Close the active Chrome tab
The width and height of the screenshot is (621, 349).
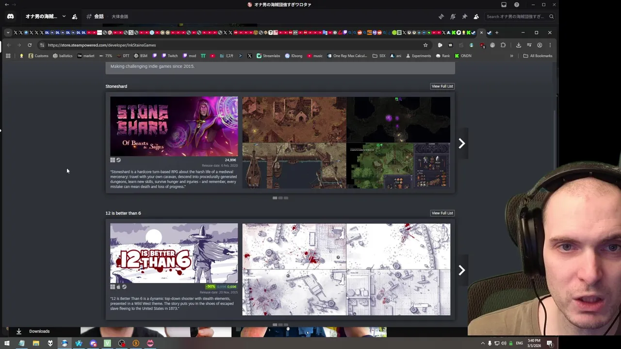[x=481, y=32]
